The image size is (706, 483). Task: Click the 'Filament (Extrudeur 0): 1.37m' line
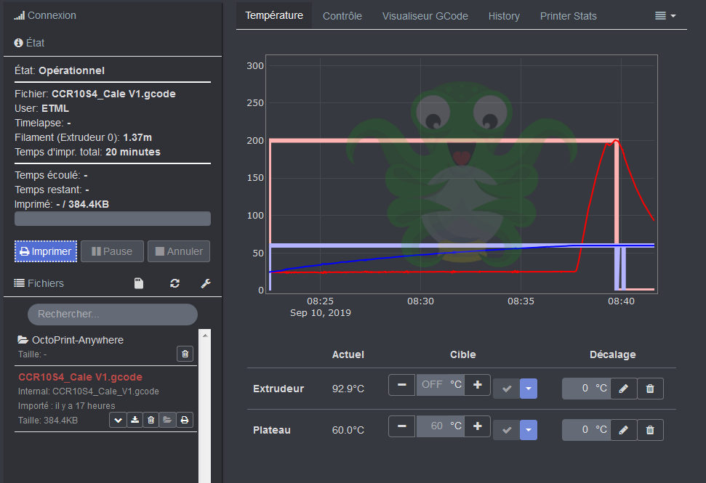pos(84,137)
